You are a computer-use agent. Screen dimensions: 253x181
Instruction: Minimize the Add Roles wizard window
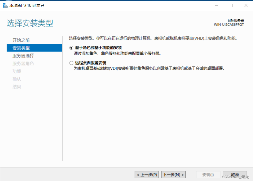coord(217,5)
